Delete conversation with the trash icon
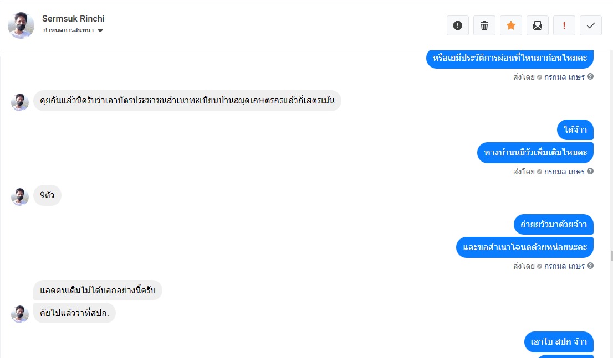Image resolution: width=613 pixels, height=358 pixels. 484,25
